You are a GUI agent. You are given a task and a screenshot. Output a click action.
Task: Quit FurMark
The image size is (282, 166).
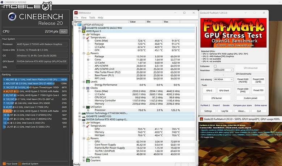tap(258, 111)
